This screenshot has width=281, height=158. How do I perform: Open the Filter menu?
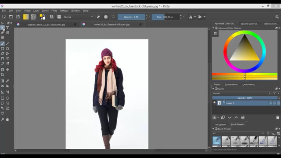[54, 11]
